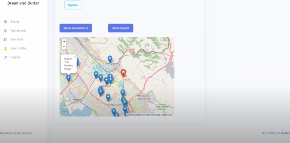Open the ODbL license link
Image resolution: width=290 pixels, height=143 pixels.
point(170,115)
